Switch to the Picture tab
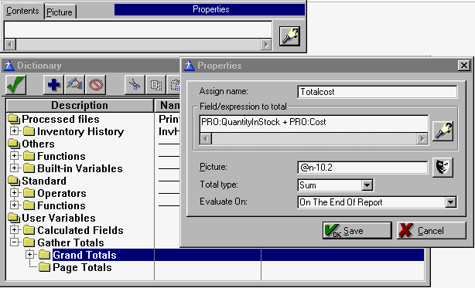 click(60, 12)
